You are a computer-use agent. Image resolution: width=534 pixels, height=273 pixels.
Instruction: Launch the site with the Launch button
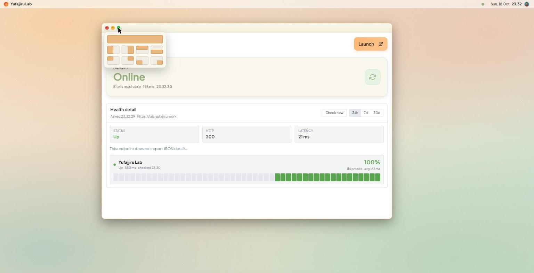(x=371, y=44)
